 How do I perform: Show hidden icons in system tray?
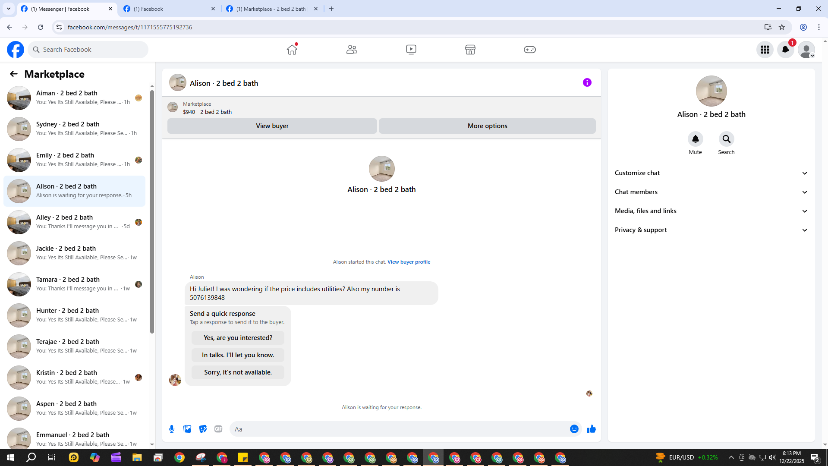click(731, 457)
